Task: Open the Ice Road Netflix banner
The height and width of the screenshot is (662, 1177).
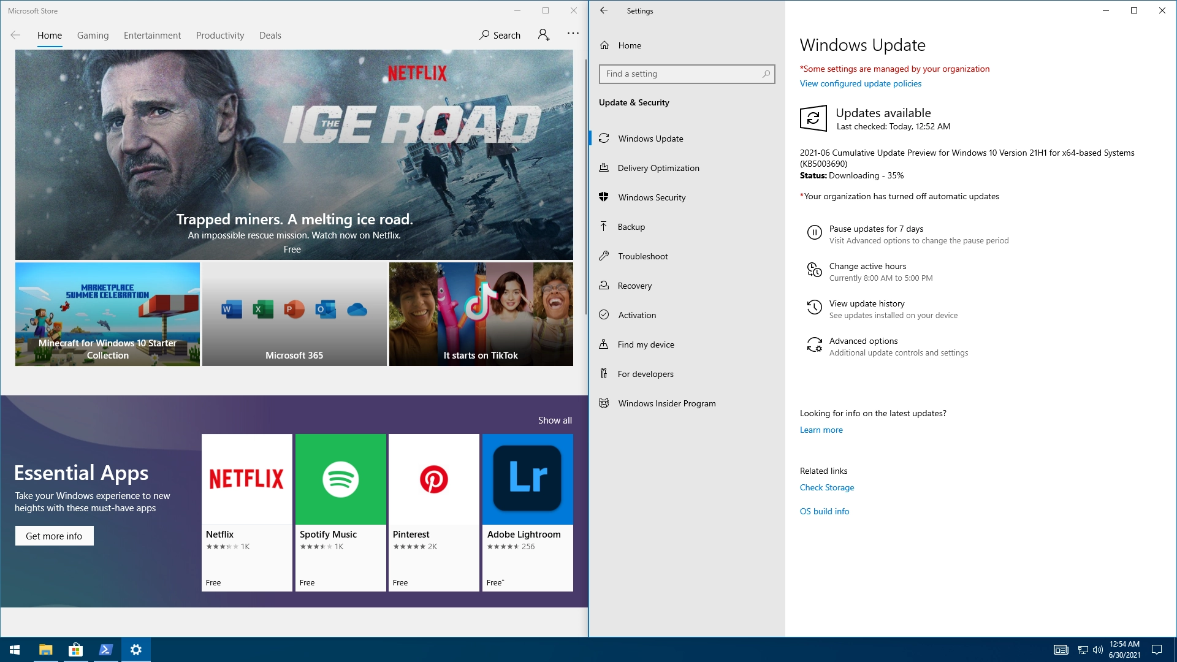Action: click(294, 154)
